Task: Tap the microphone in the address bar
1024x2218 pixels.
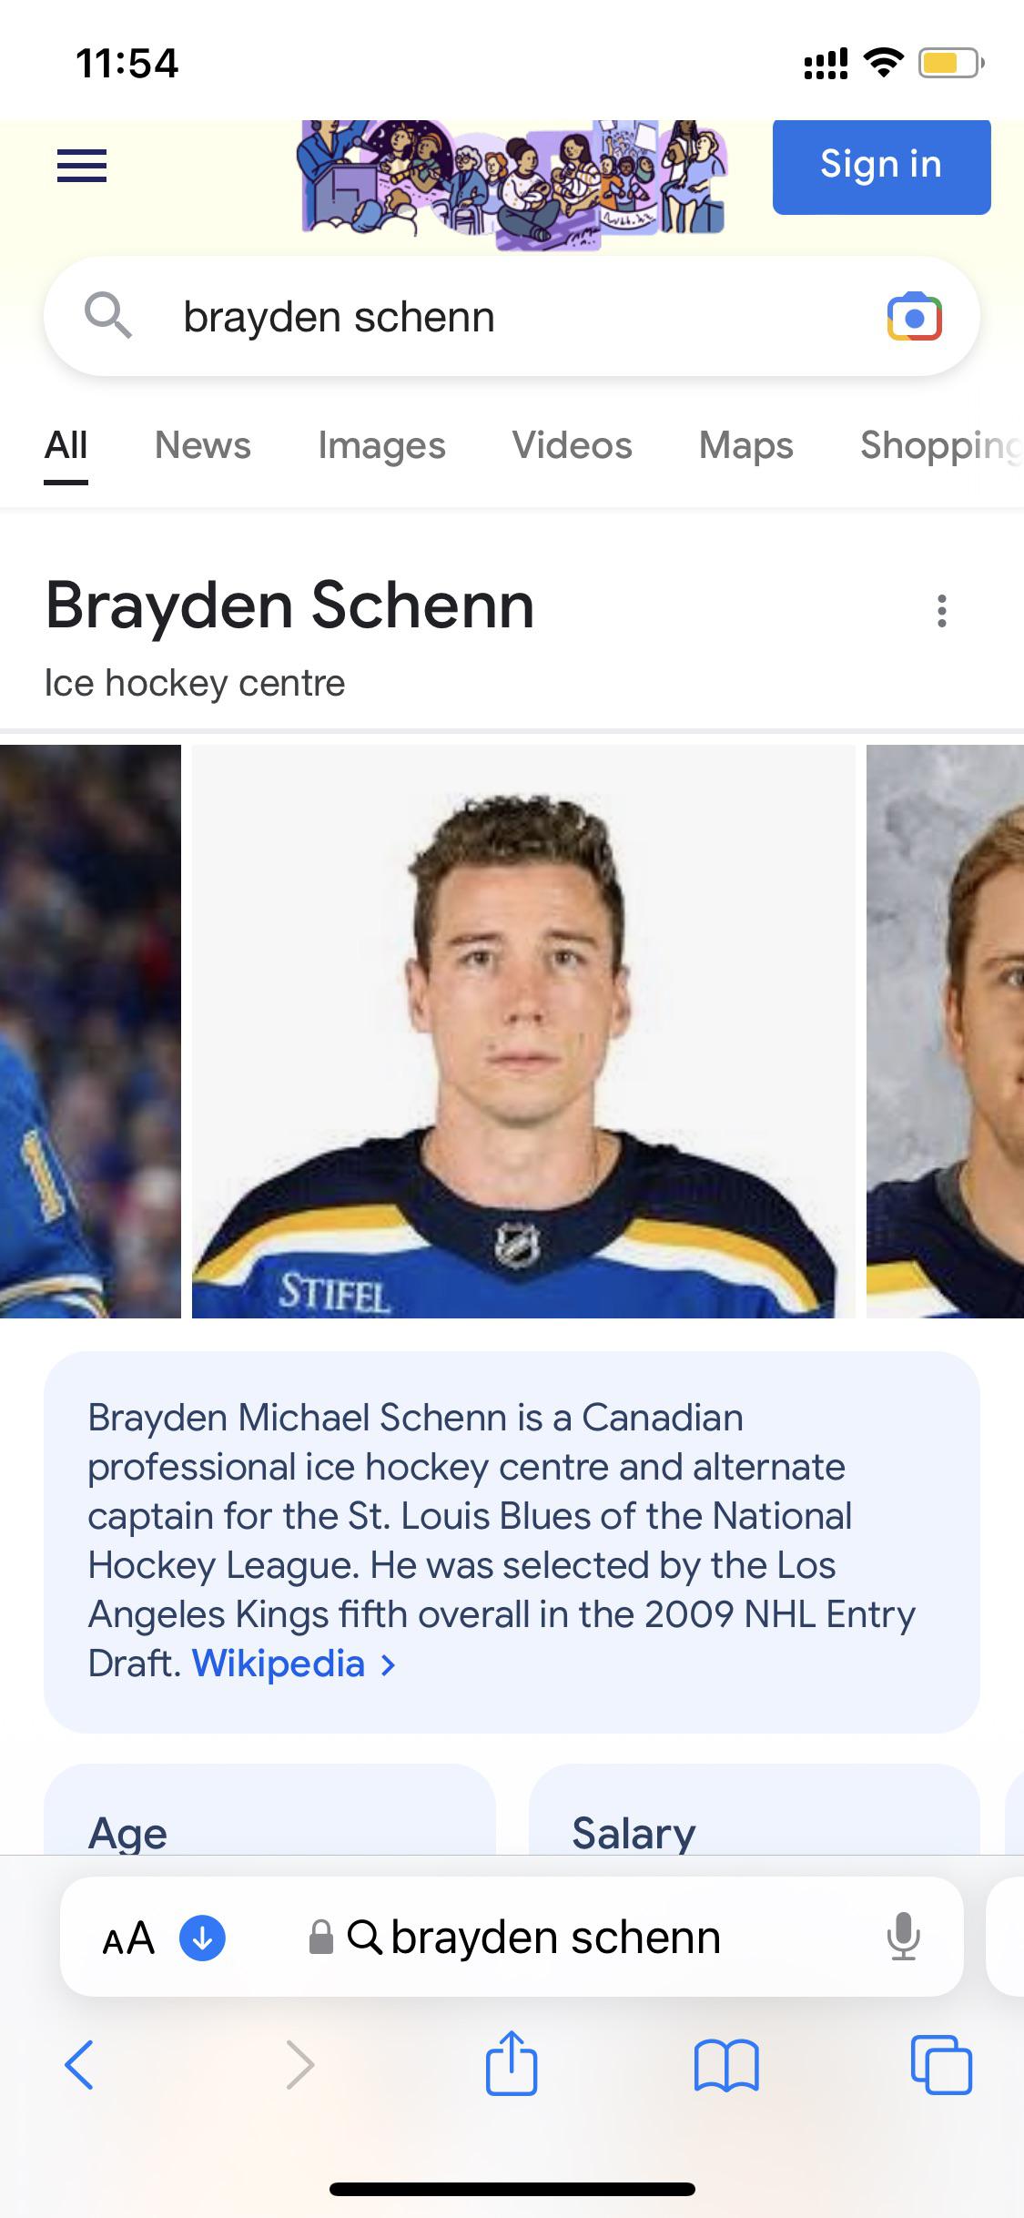Action: pos(903,1937)
